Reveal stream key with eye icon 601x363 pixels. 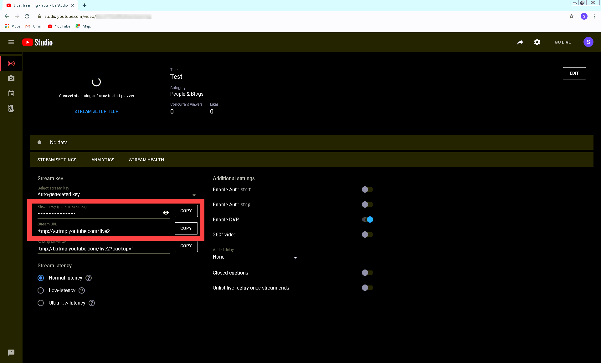pyautogui.click(x=166, y=213)
